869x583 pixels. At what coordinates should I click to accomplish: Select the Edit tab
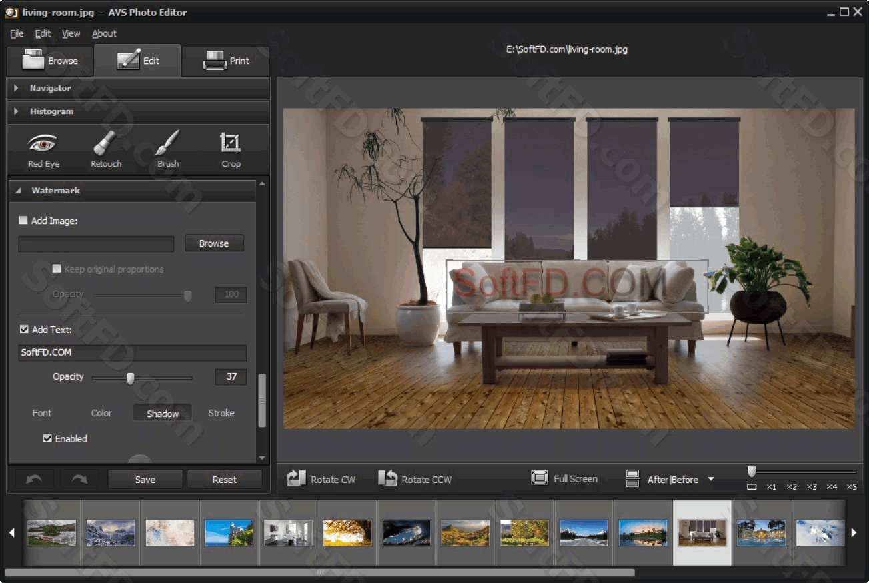pyautogui.click(x=138, y=61)
